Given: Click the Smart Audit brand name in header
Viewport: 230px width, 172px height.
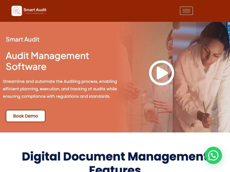Looking at the screenshot, I should pyautogui.click(x=35, y=10).
